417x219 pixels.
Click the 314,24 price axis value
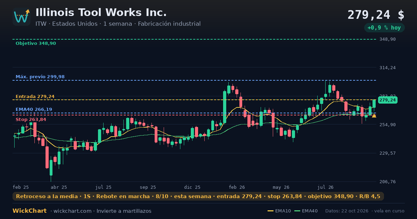coord(387,68)
